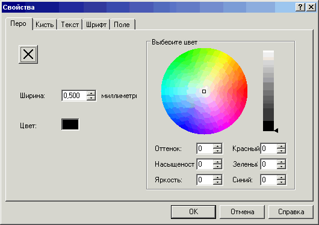Click the brightness gradient bar
319x225 pixels.
[268, 91]
